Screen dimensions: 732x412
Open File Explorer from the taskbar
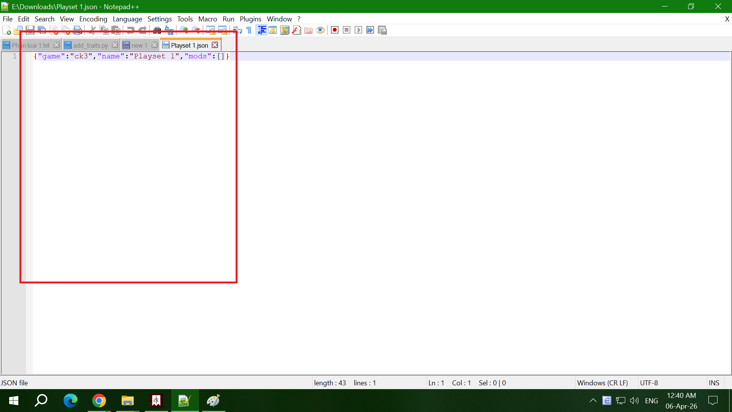pyautogui.click(x=128, y=401)
